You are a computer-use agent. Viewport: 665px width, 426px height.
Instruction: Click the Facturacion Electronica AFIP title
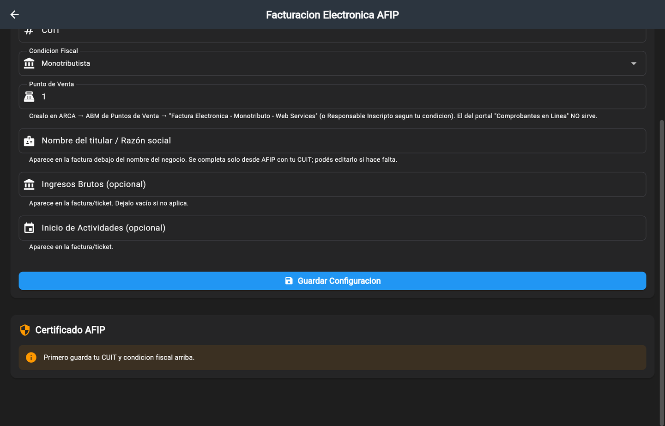[x=332, y=15]
